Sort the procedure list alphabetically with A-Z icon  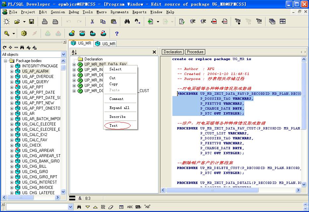[74, 52]
